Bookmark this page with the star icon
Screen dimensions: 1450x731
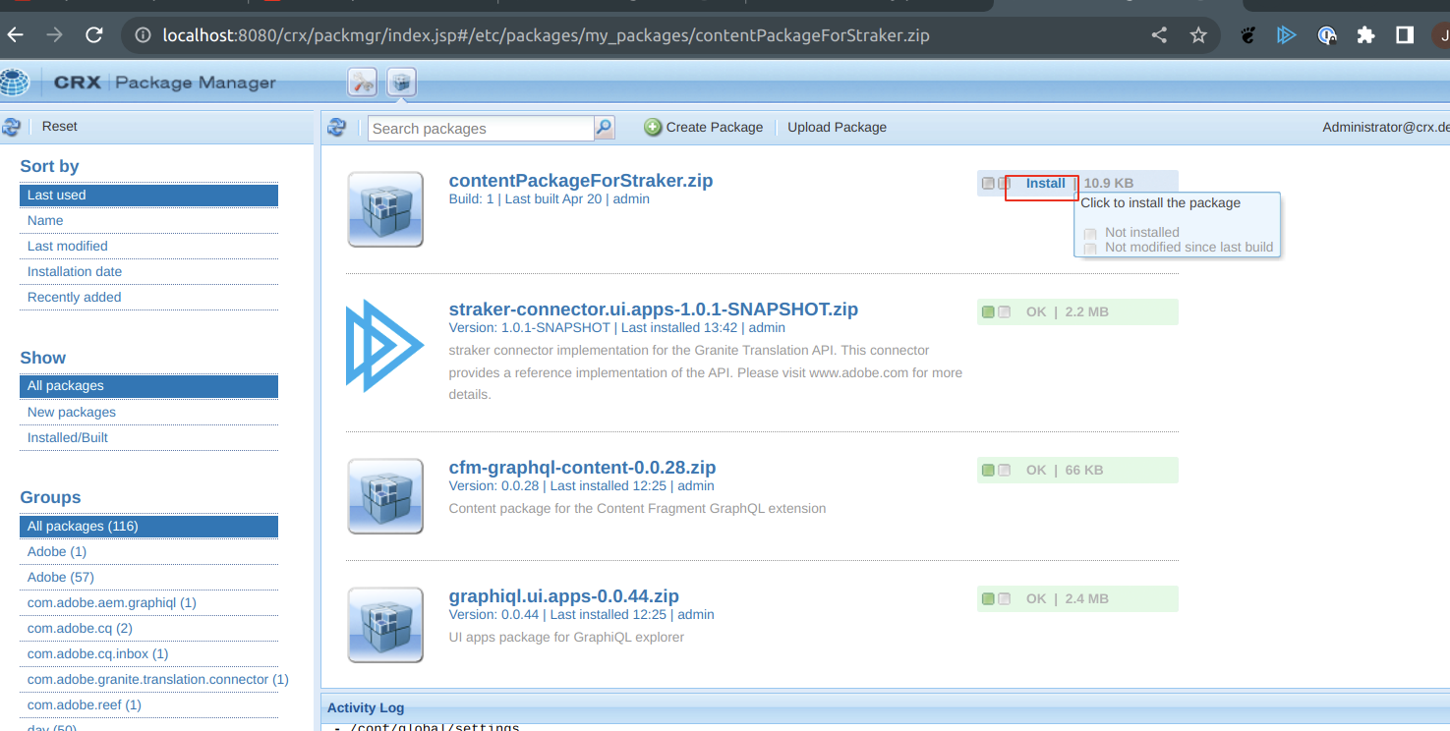[1198, 35]
